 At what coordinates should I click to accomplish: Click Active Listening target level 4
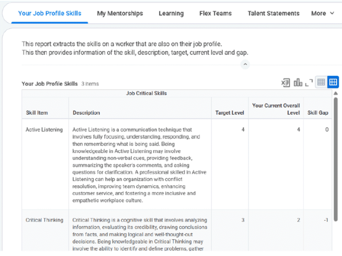click(x=243, y=130)
